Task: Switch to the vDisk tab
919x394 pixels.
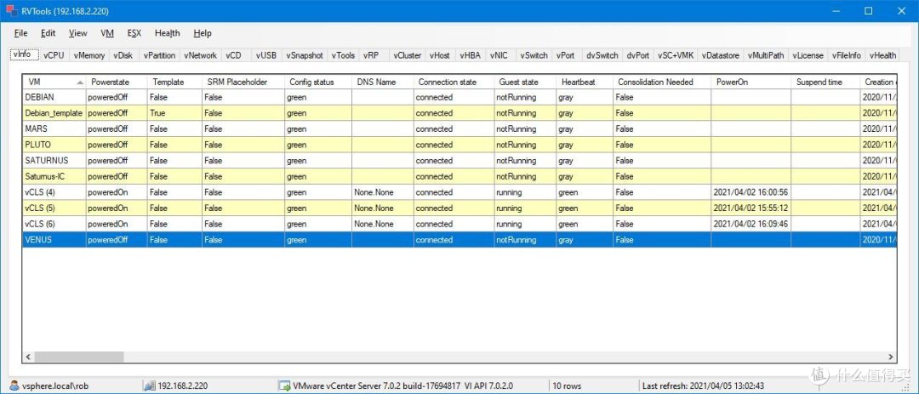Action: [x=123, y=55]
